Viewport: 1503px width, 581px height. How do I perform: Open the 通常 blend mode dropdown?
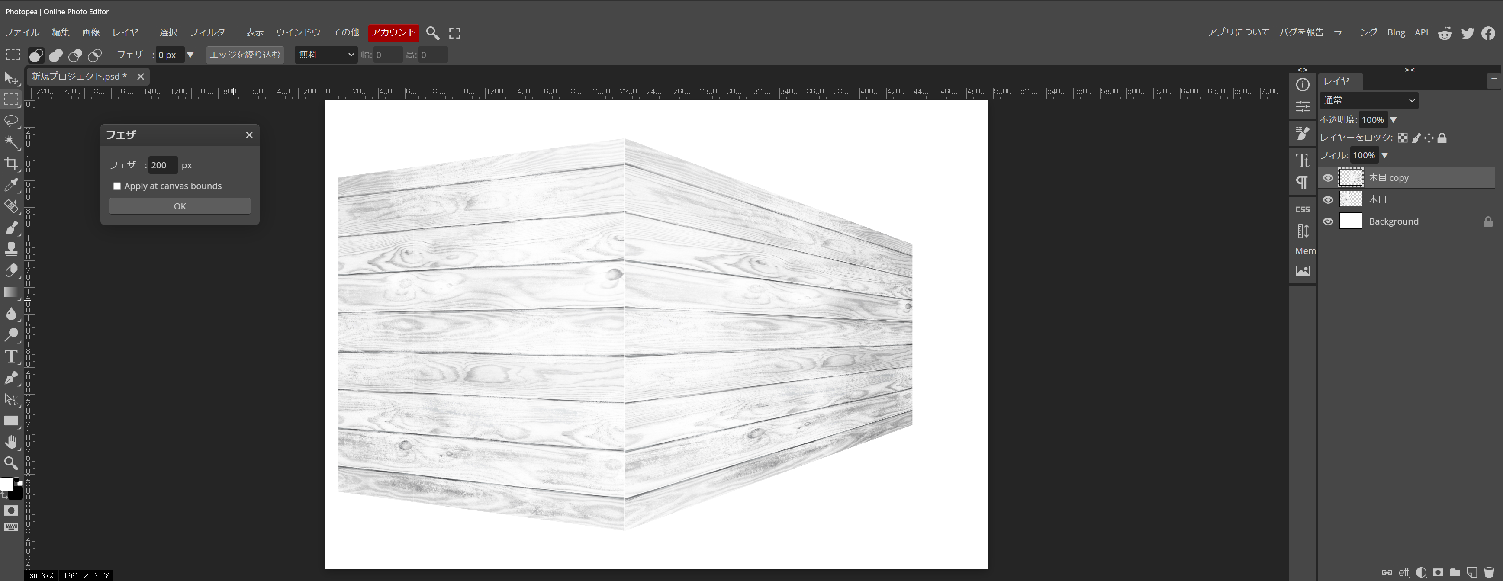(x=1368, y=100)
